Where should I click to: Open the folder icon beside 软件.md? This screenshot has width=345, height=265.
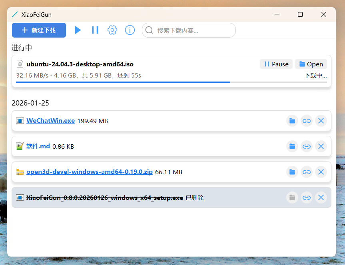[292, 146]
